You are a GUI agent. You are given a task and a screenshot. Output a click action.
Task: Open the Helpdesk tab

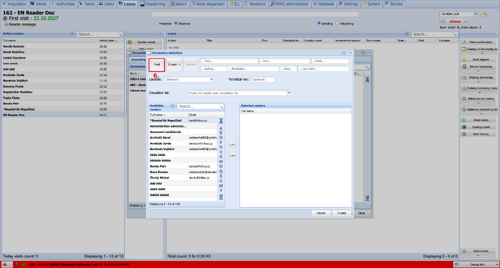pyautogui.click(x=324, y=4)
